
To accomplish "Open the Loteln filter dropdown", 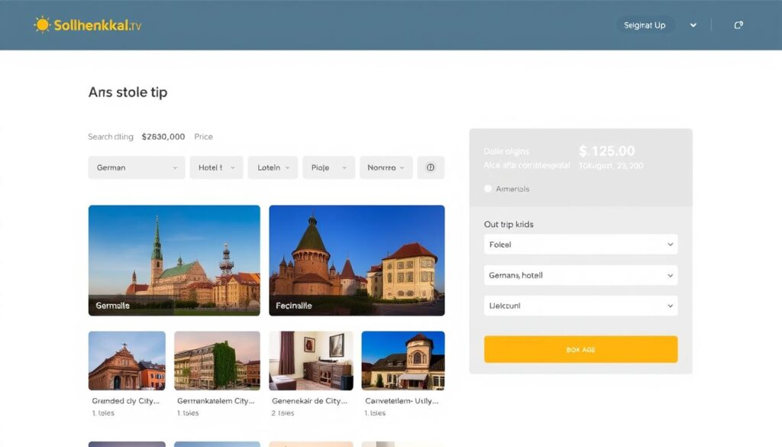I will pyautogui.click(x=272, y=167).
